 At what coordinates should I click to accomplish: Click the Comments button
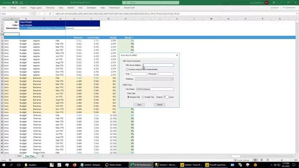pos(289,8)
